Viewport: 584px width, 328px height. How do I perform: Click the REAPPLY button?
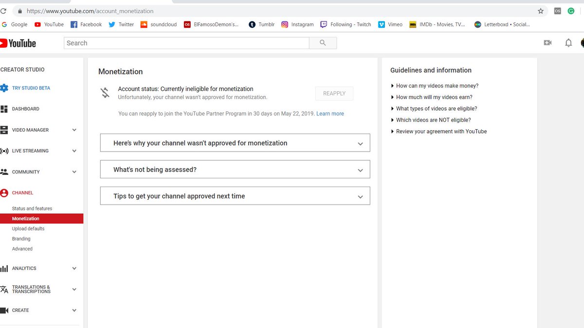click(334, 93)
